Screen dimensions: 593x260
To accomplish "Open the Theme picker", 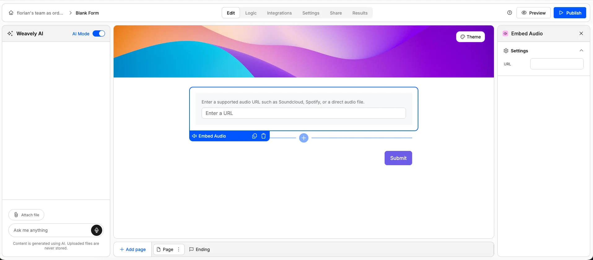I will tap(470, 37).
